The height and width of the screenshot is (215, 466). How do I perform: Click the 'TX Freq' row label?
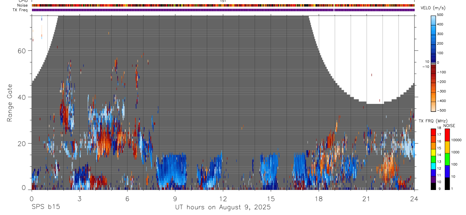pyautogui.click(x=21, y=10)
